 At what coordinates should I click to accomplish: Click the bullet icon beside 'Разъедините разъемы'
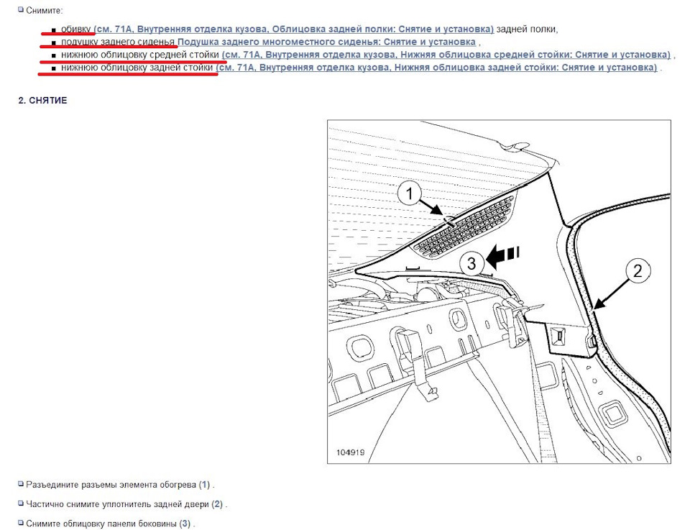click(x=21, y=485)
